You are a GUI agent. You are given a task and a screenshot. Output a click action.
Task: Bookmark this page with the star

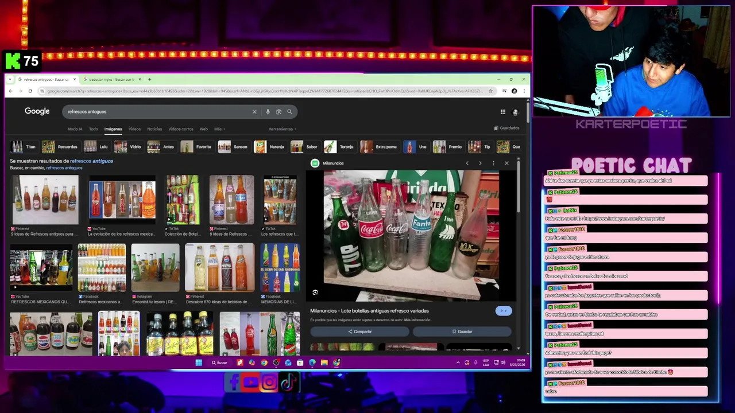(490, 91)
